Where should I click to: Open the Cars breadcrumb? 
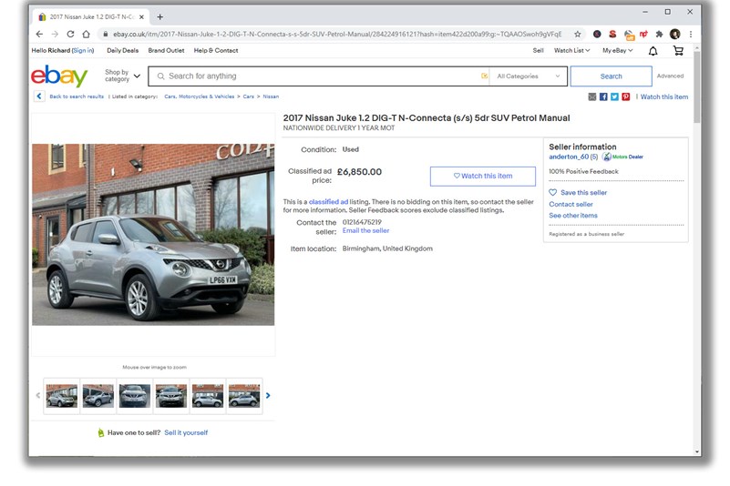(249, 96)
